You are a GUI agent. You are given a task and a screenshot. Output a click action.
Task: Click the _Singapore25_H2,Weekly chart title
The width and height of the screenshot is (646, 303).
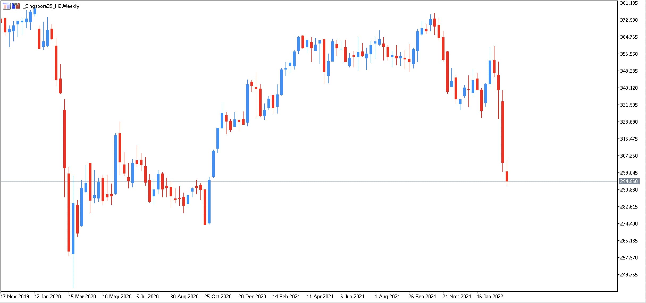(x=51, y=6)
